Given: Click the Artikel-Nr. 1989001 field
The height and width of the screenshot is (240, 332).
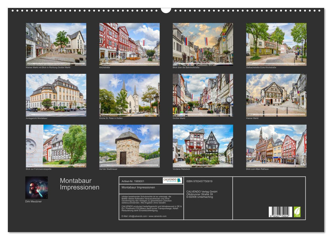Looking at the screenshot, I should click(133, 181).
